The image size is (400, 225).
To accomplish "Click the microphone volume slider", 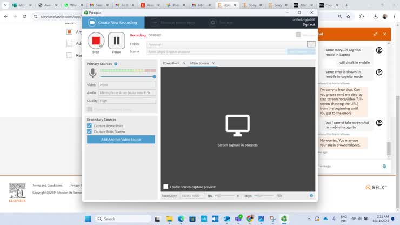I will 128,77.
